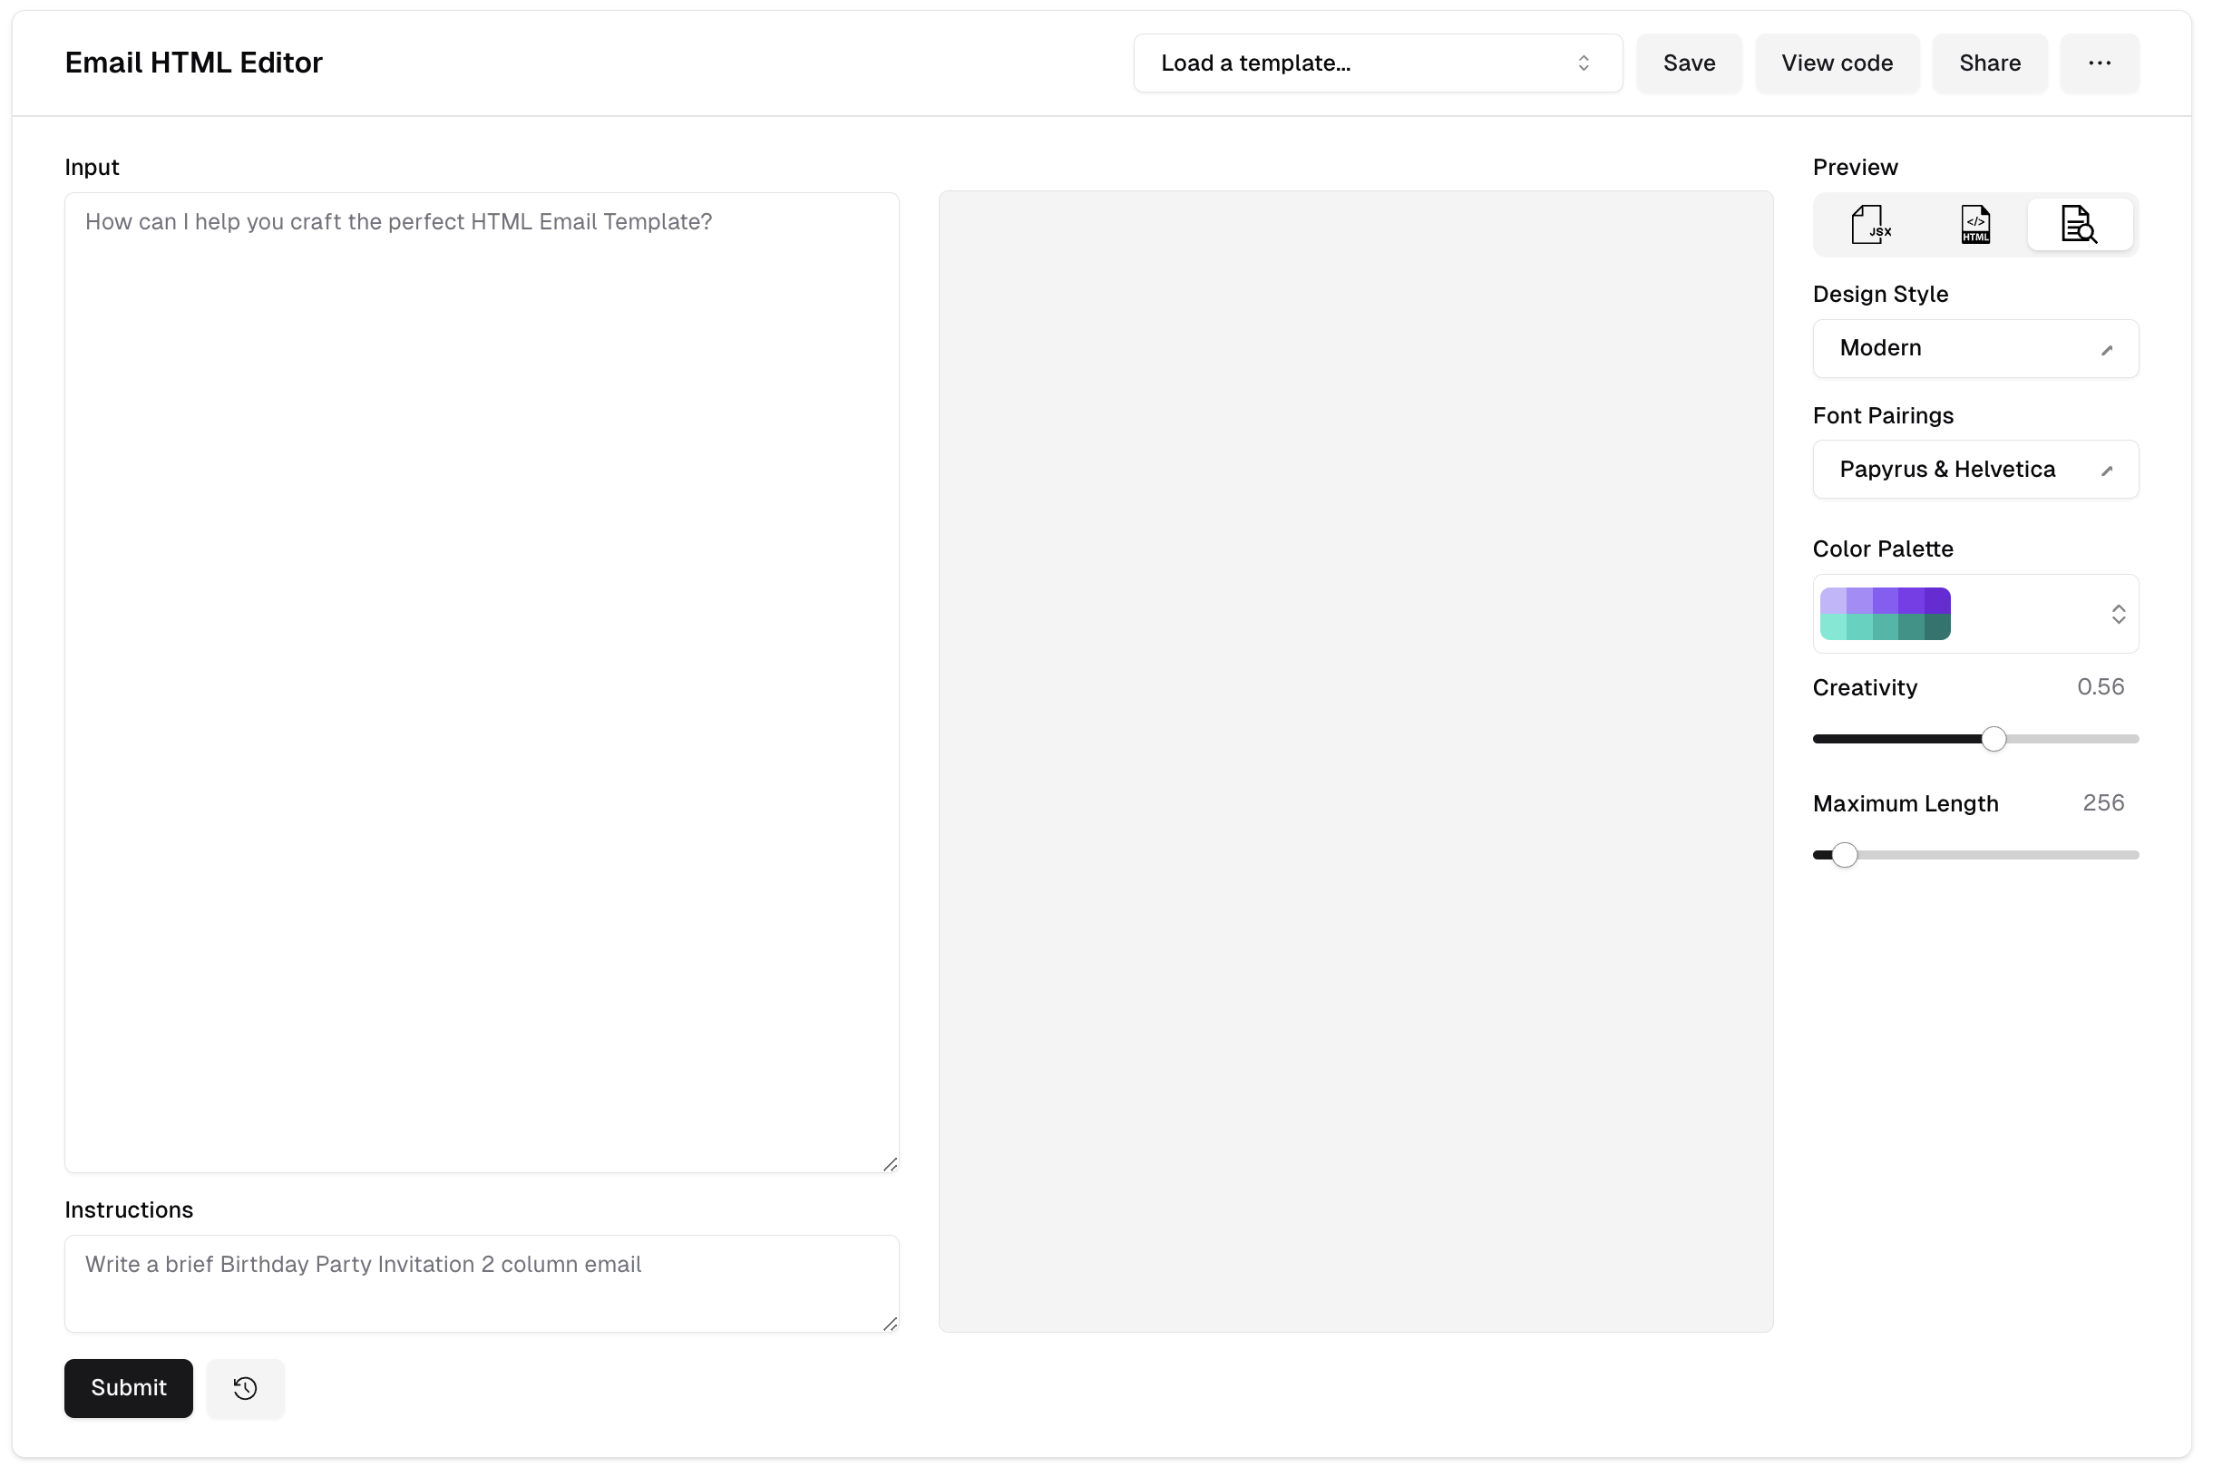
Task: Switch preview output to JSX mode
Action: point(1869,224)
